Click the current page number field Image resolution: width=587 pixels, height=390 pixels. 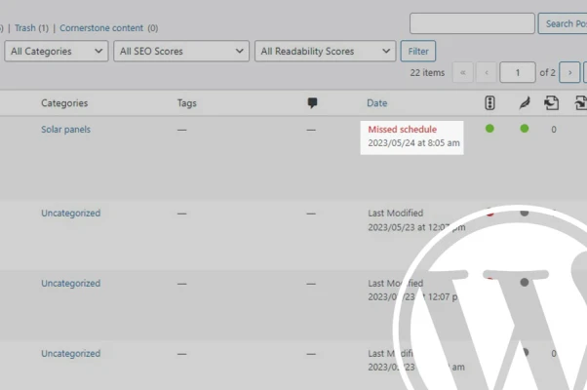pos(518,72)
